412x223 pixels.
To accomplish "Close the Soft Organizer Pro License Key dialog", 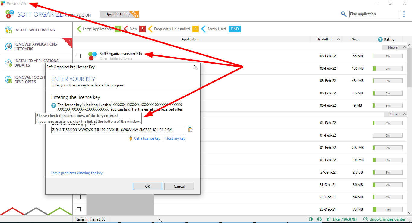I will [x=195, y=67].
